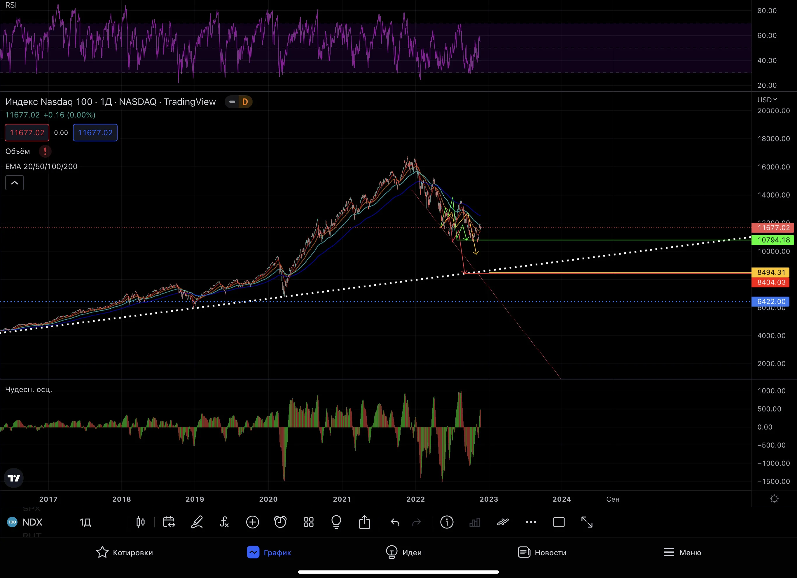Tap the Индекс Nasdaq 100 chart title
This screenshot has height=578, width=797.
pyautogui.click(x=110, y=102)
